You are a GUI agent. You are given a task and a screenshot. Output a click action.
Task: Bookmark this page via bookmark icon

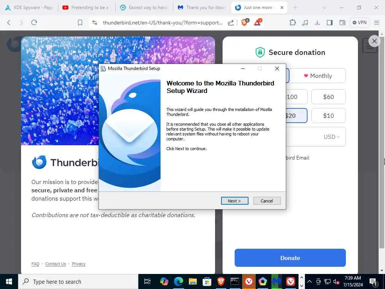point(80,23)
